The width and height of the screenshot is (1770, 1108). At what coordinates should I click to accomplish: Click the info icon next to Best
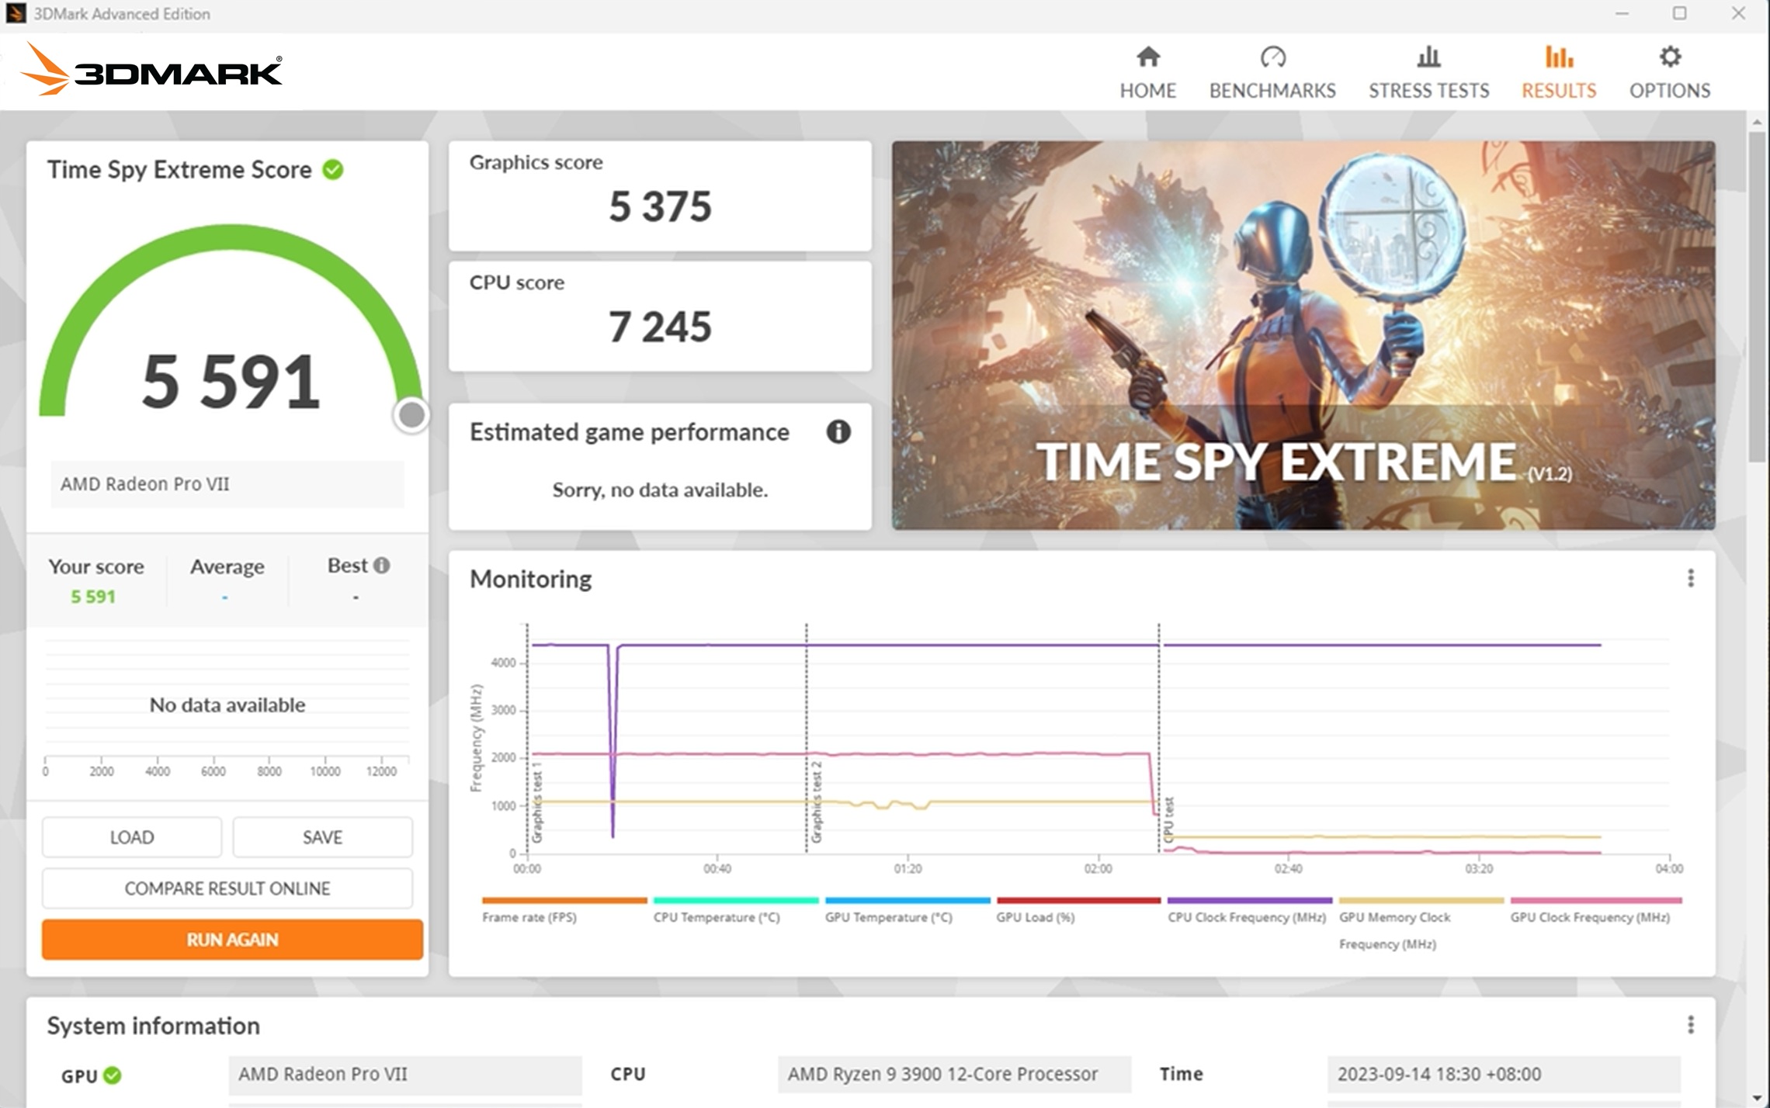tap(381, 565)
